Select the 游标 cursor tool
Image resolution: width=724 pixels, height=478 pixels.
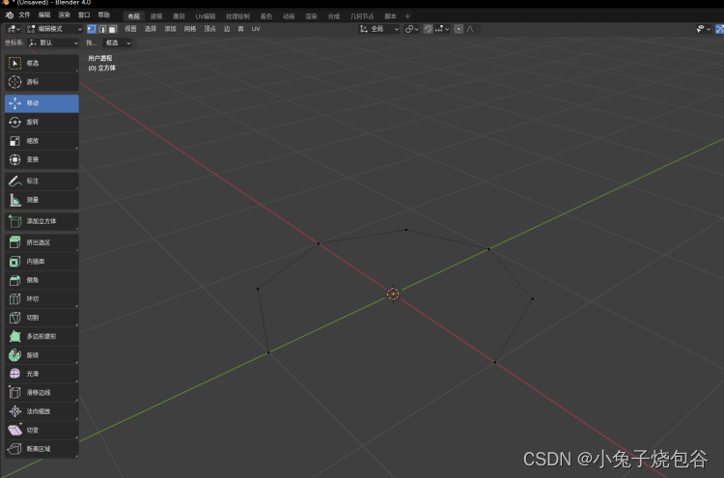[42, 82]
